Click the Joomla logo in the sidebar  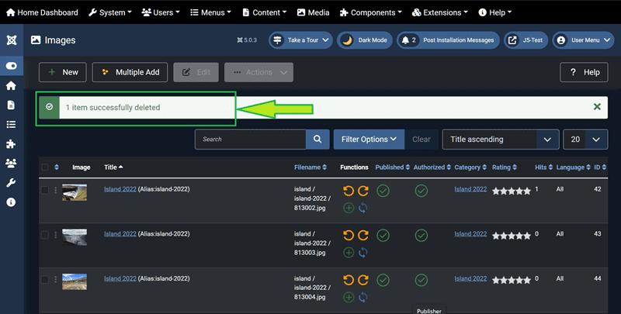pos(11,40)
